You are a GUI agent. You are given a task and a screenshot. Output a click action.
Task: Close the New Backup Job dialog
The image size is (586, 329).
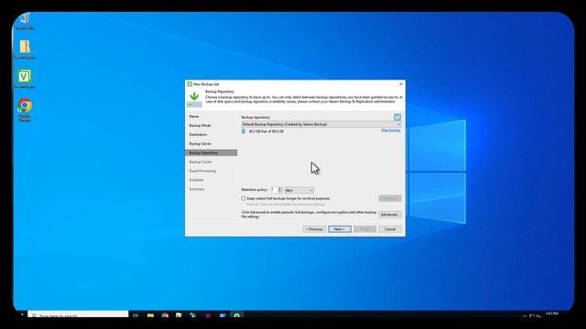(x=401, y=84)
